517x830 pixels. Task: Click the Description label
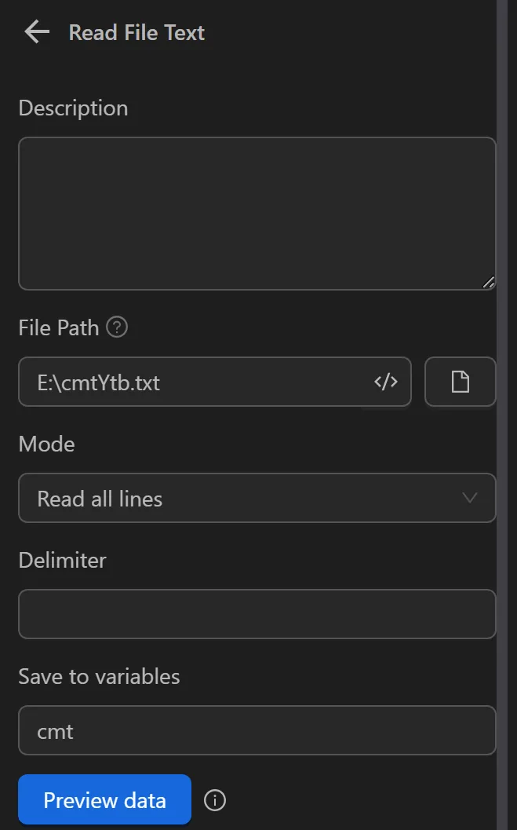pos(73,108)
